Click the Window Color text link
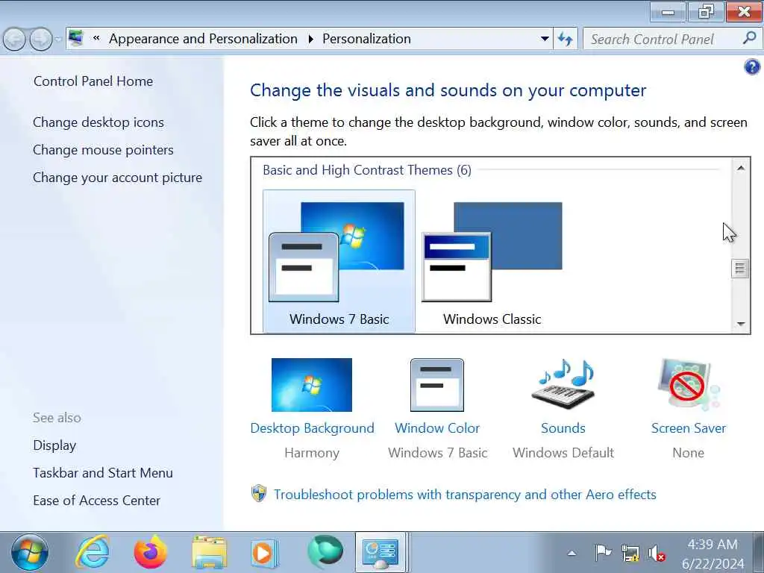764x573 pixels. (437, 428)
